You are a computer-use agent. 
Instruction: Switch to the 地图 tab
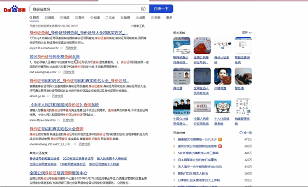tap(141, 17)
